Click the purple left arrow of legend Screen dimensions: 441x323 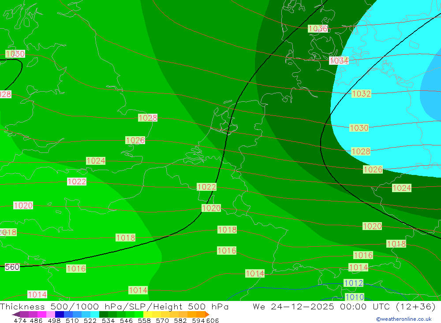coord(16,314)
